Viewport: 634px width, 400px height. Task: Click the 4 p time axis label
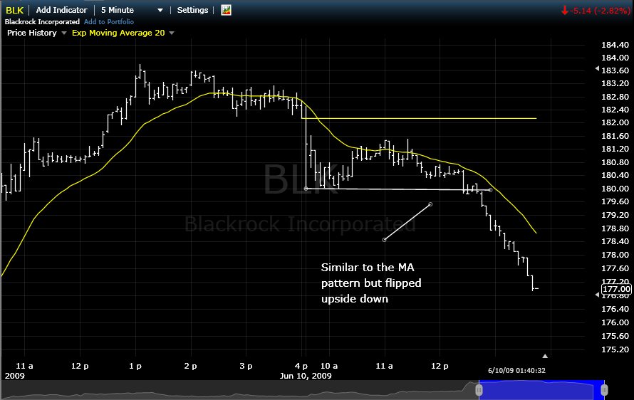point(301,366)
